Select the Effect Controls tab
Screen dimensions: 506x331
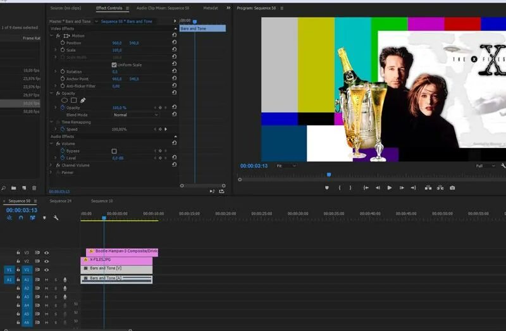109,8
